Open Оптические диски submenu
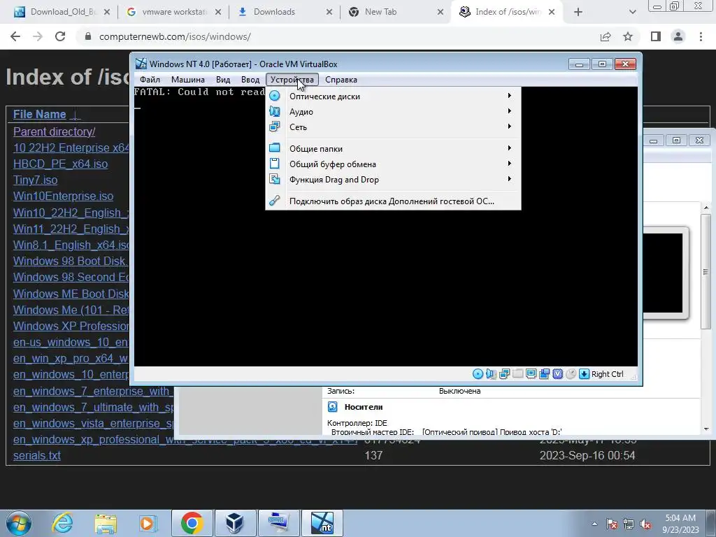716x537 pixels. click(x=393, y=96)
